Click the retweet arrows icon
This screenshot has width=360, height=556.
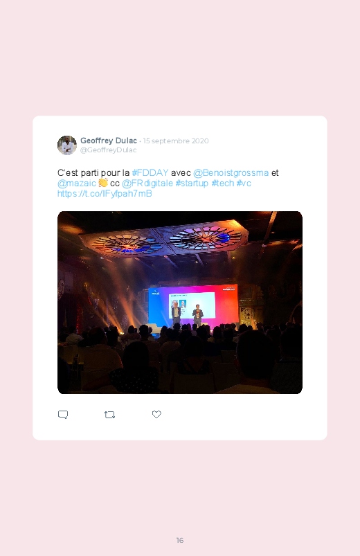[x=109, y=415]
